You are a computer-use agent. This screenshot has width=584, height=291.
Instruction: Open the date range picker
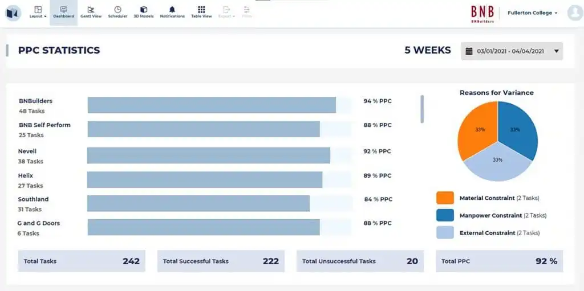(x=512, y=51)
